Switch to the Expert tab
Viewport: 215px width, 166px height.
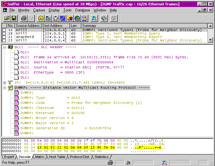tap(9, 157)
